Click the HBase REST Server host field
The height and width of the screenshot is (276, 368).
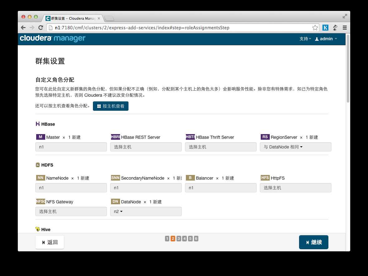[x=146, y=147]
